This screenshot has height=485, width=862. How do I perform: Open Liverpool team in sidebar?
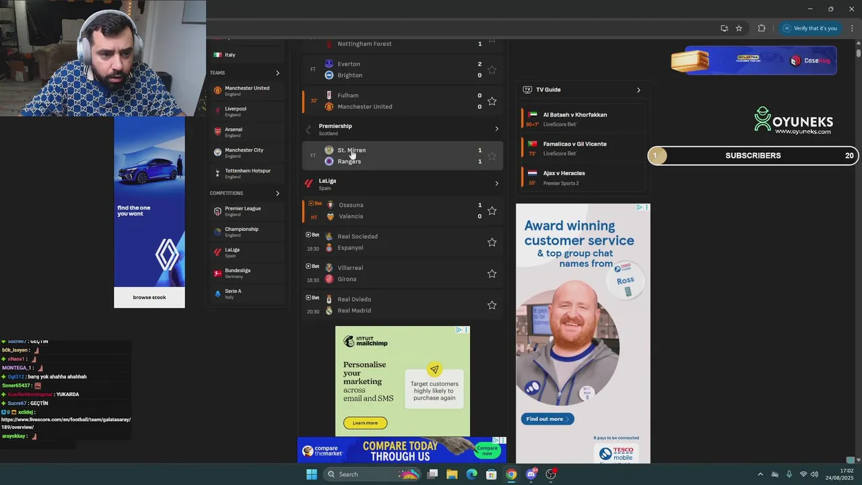tap(246, 111)
